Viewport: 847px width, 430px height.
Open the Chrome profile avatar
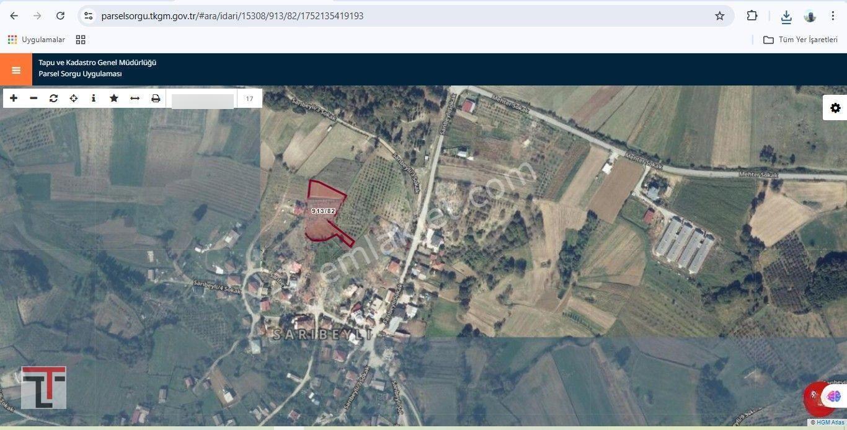[x=810, y=16]
